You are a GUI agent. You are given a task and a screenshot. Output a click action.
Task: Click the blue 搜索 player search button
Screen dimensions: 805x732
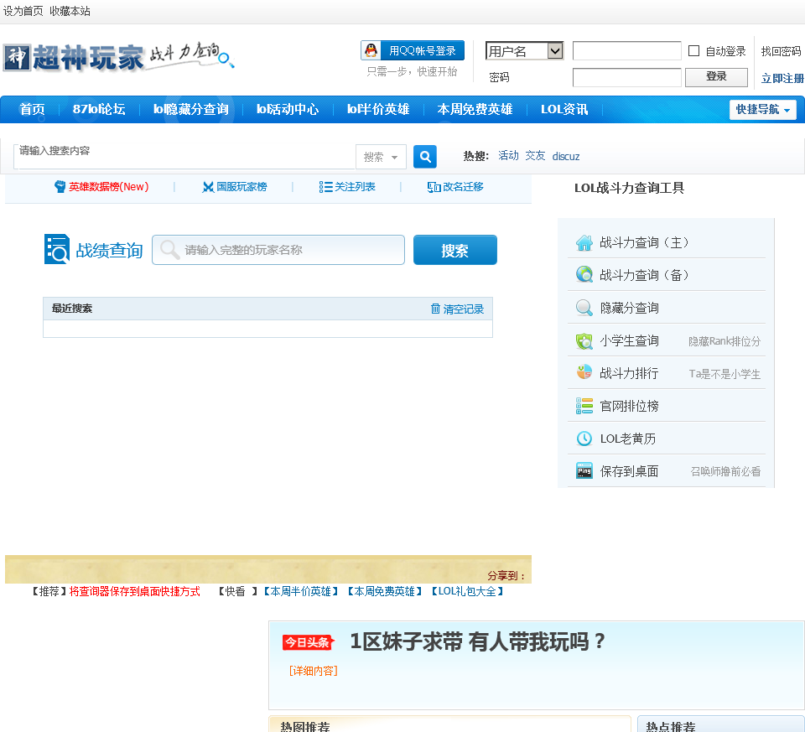click(x=454, y=250)
